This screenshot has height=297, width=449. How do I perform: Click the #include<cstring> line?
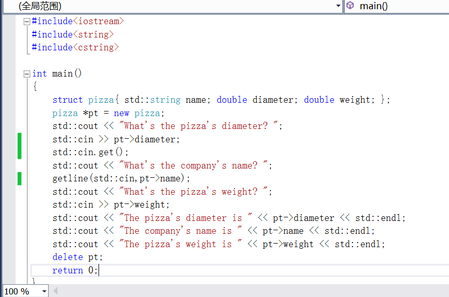pyautogui.click(x=75, y=47)
